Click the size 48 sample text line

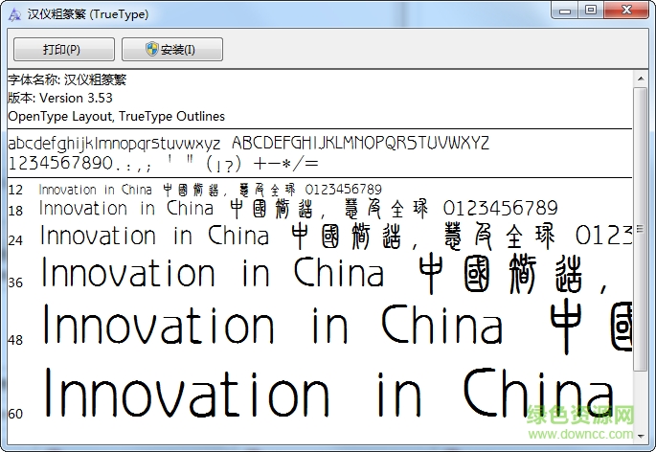click(337, 327)
